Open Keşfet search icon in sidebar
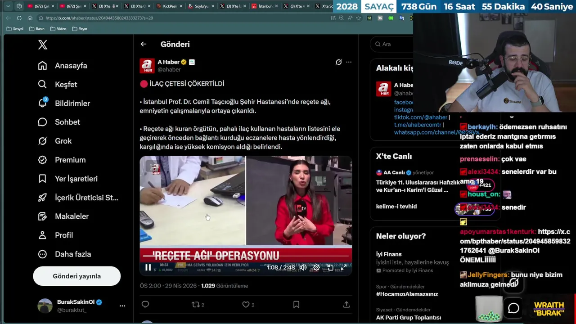 [42, 84]
